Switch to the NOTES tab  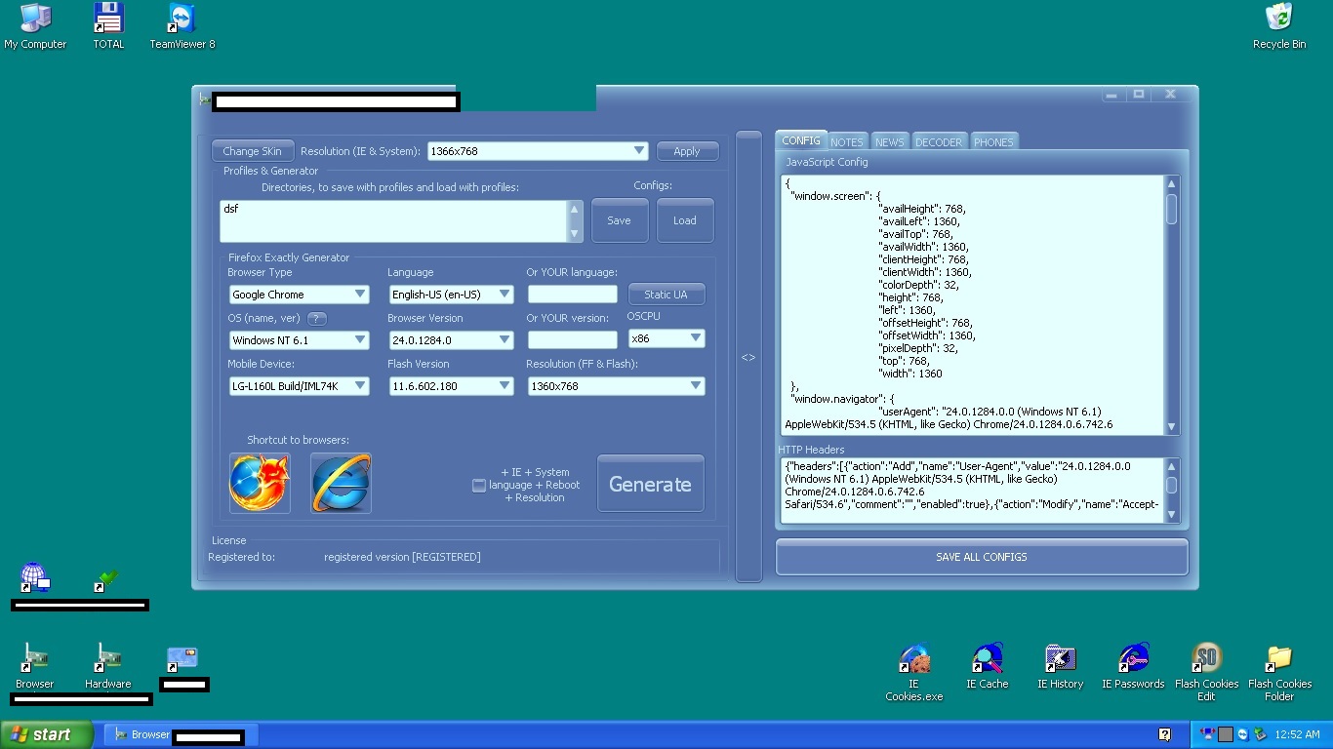847,141
